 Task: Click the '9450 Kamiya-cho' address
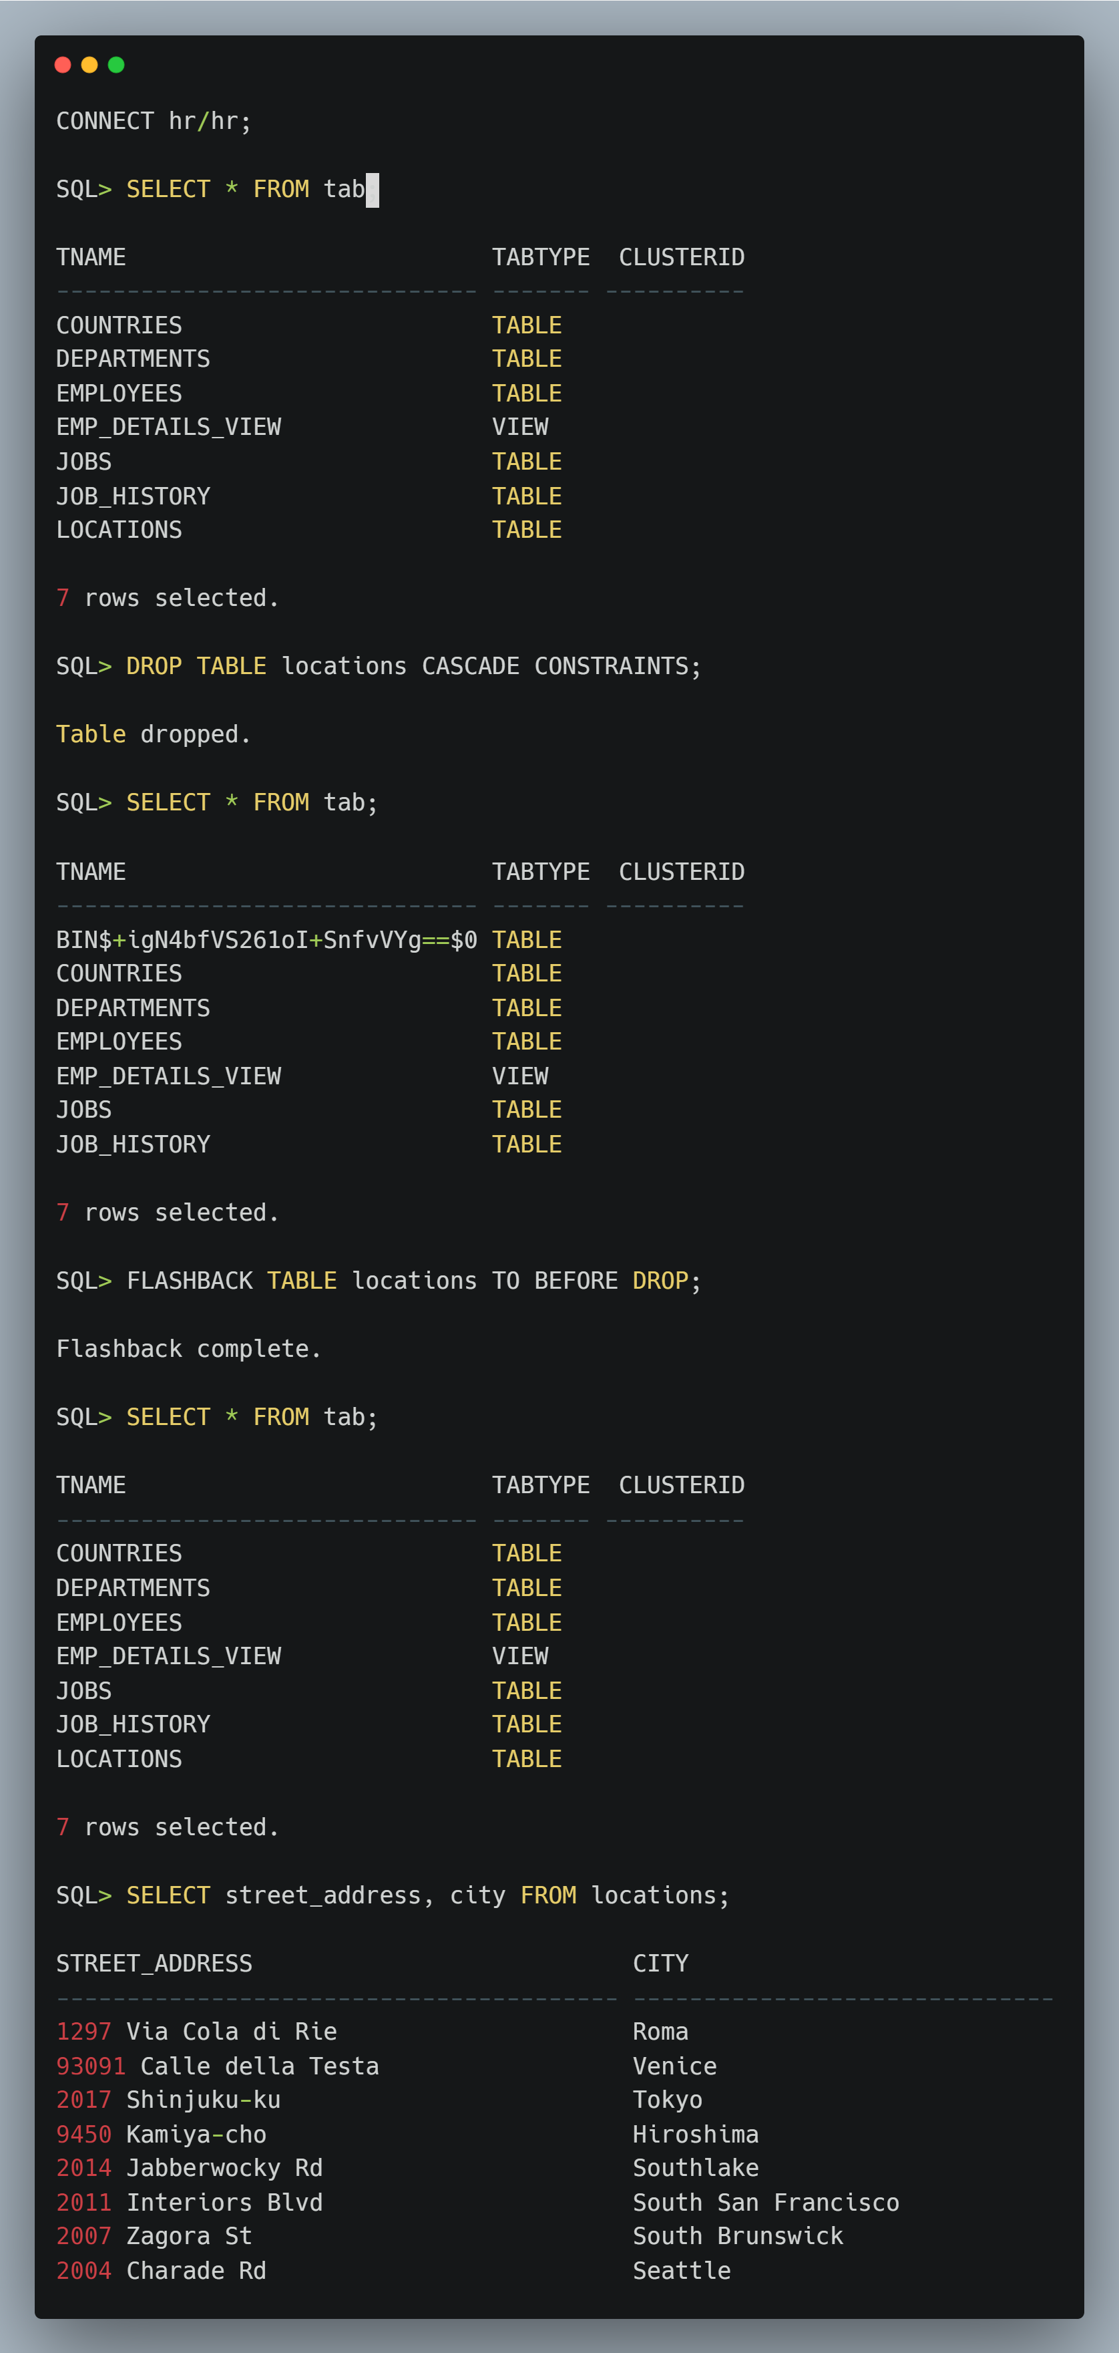[162, 2135]
